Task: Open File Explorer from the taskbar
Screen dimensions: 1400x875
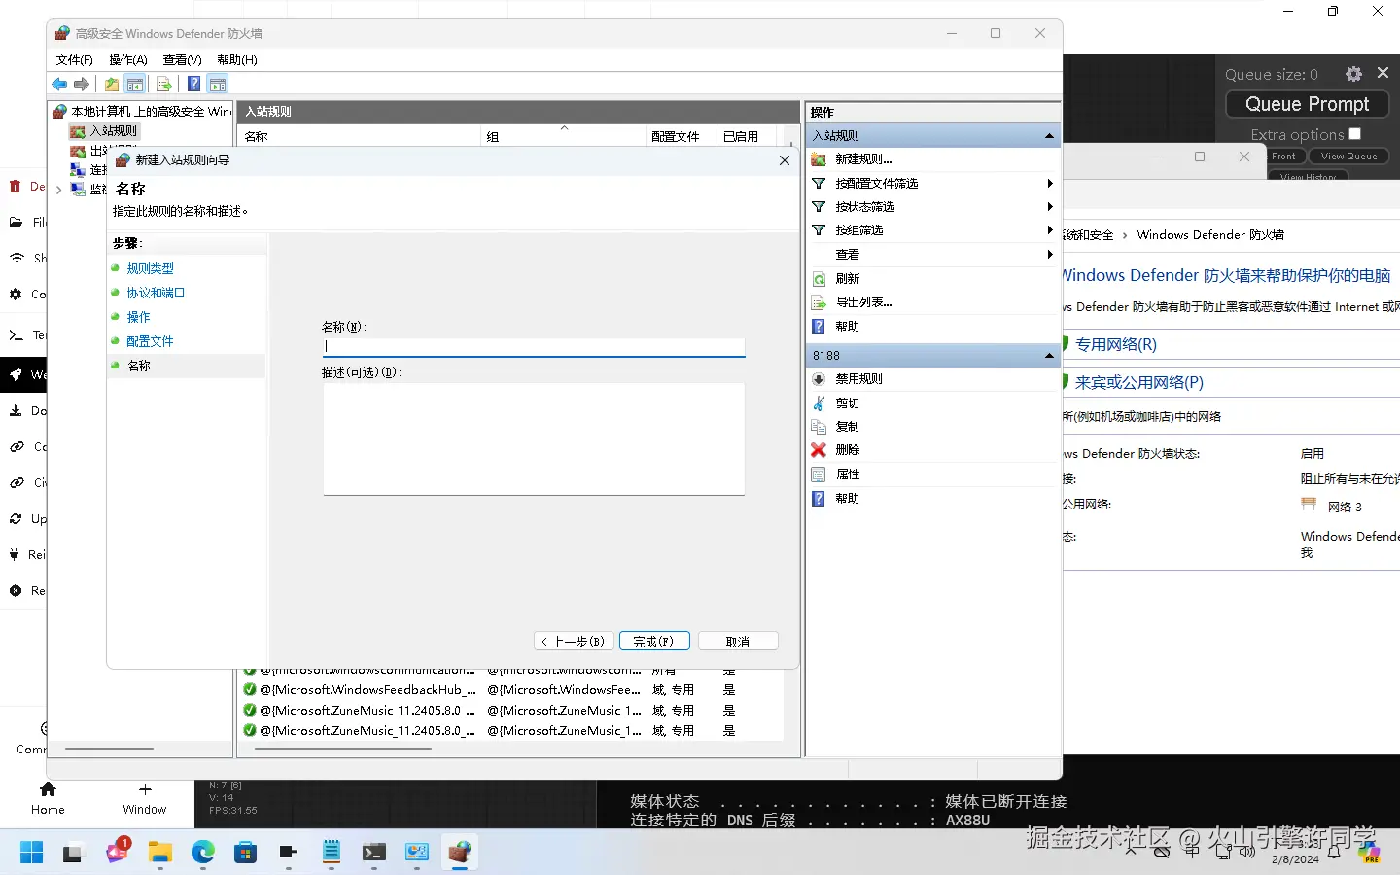Action: click(159, 853)
